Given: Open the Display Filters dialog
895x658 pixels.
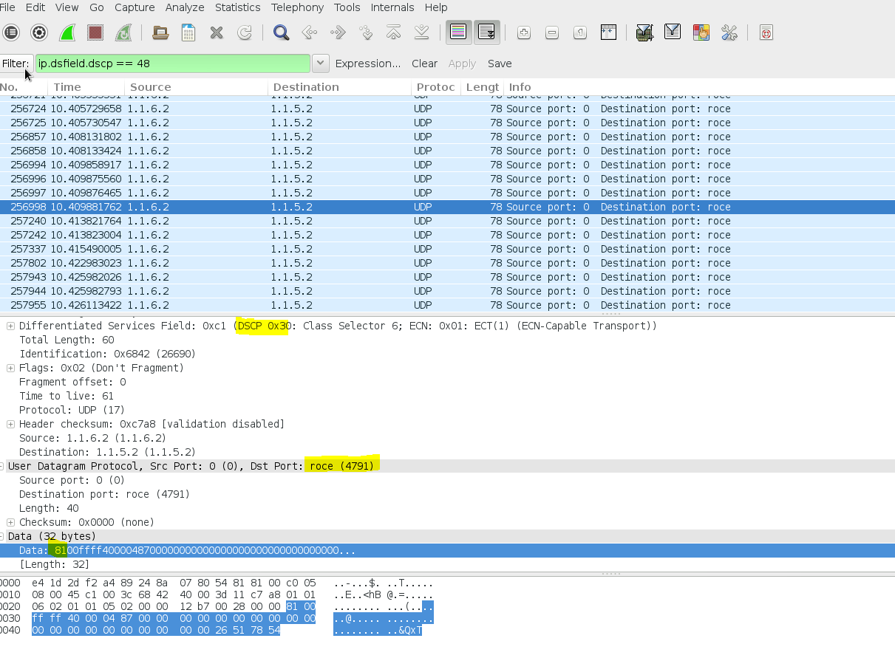Looking at the screenshot, I should point(672,32).
